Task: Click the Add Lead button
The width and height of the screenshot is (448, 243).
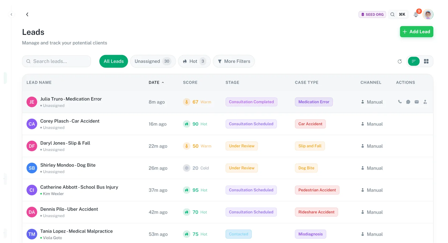Action: [416, 32]
